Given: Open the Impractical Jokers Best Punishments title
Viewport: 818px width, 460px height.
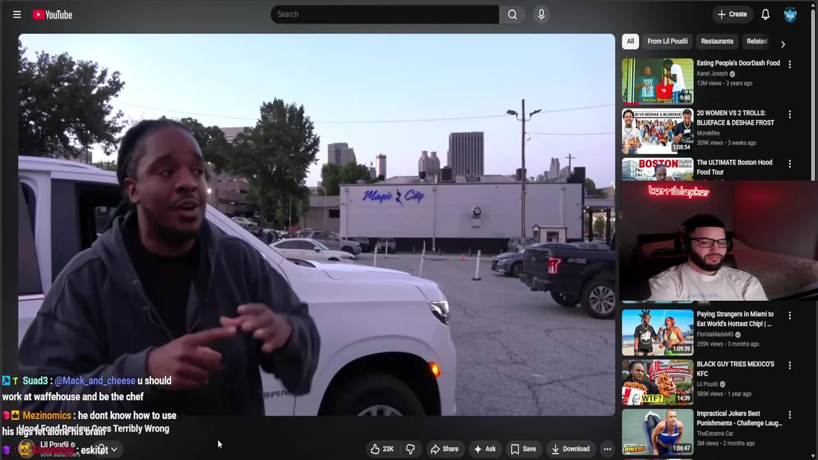Looking at the screenshot, I should click(x=739, y=418).
